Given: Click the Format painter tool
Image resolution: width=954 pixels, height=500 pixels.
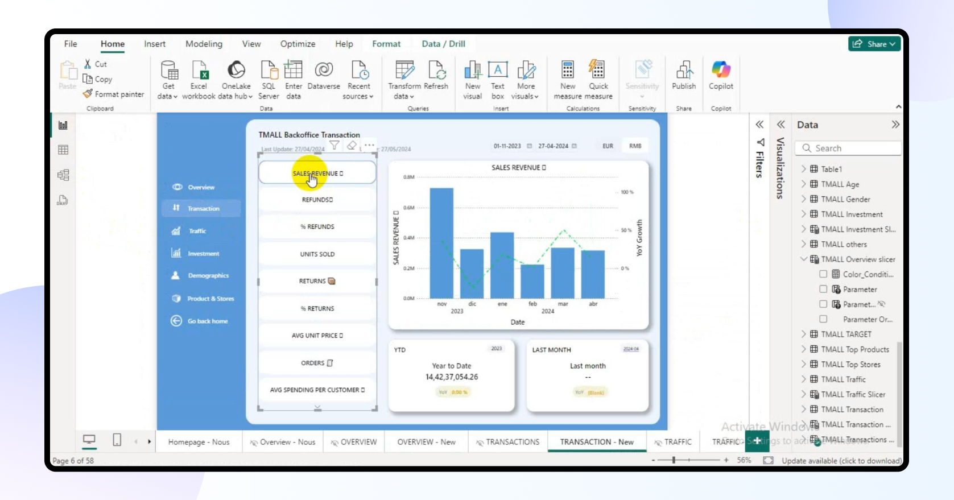Looking at the screenshot, I should (x=113, y=94).
